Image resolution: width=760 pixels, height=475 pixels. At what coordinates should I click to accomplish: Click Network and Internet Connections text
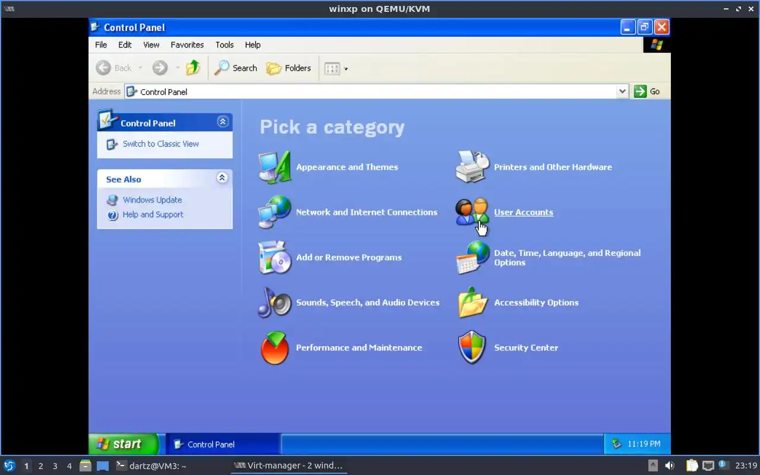[x=366, y=213]
